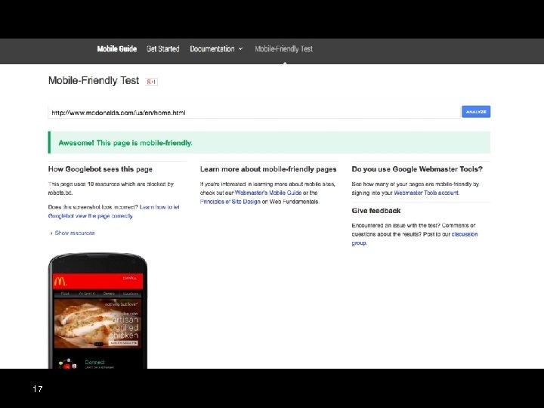This screenshot has width=544, height=408.
Task: Click the Connect item in the phone preview
Action: click(94, 362)
